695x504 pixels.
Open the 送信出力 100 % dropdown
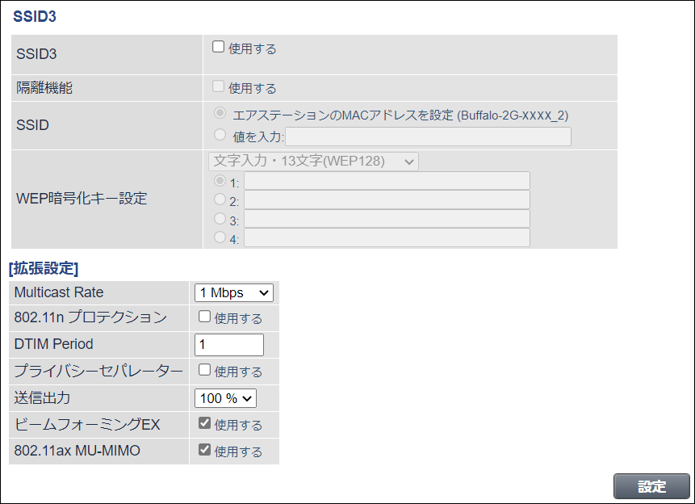pyautogui.click(x=225, y=398)
